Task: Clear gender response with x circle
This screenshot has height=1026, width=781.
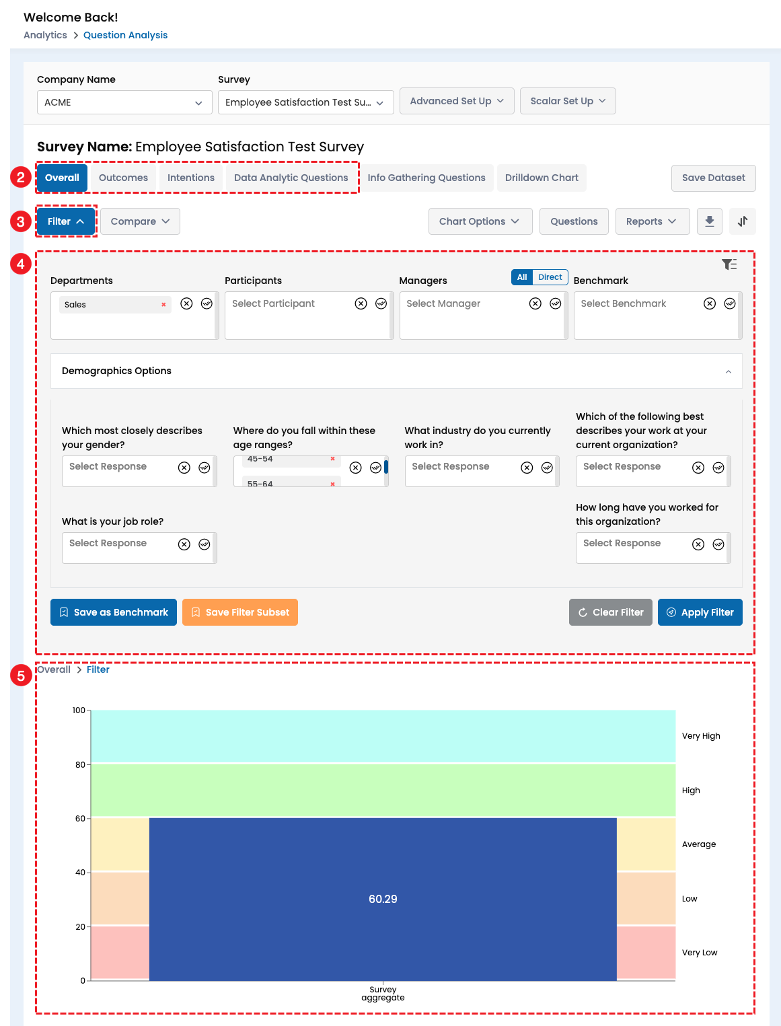Action: point(184,468)
